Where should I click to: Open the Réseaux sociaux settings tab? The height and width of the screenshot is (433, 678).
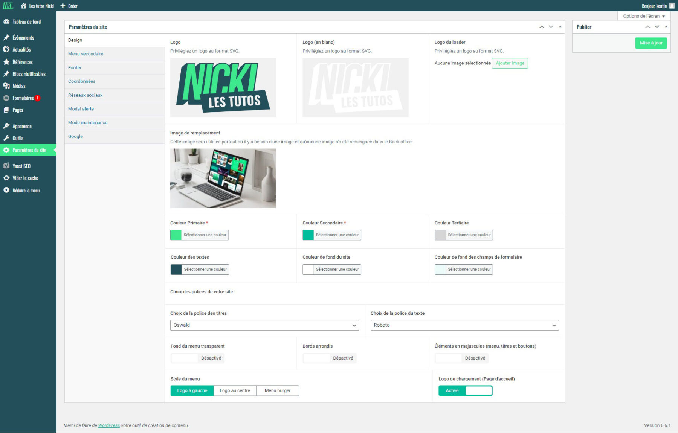86,95
